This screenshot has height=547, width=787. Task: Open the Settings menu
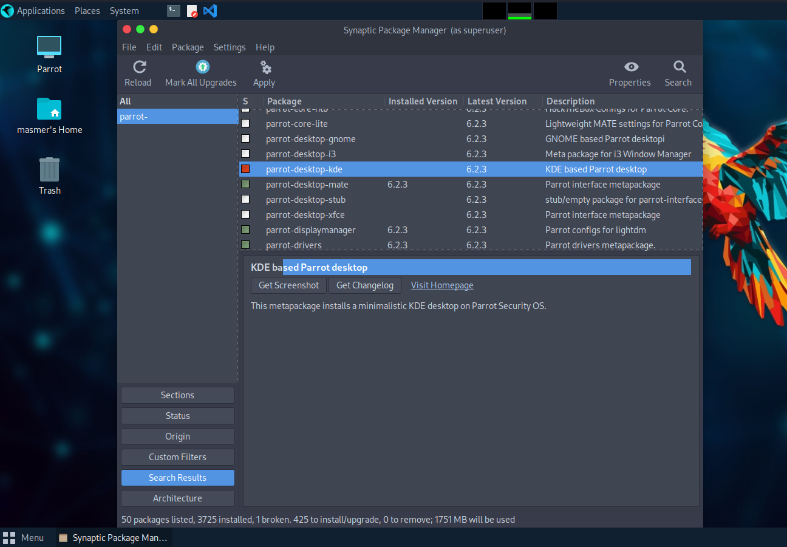pos(230,47)
